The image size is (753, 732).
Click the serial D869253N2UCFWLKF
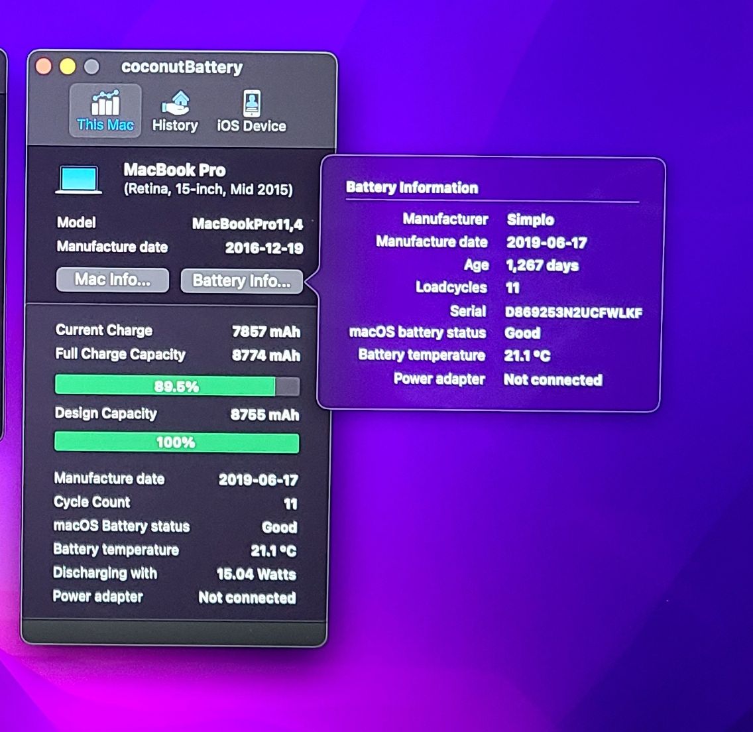pos(573,313)
